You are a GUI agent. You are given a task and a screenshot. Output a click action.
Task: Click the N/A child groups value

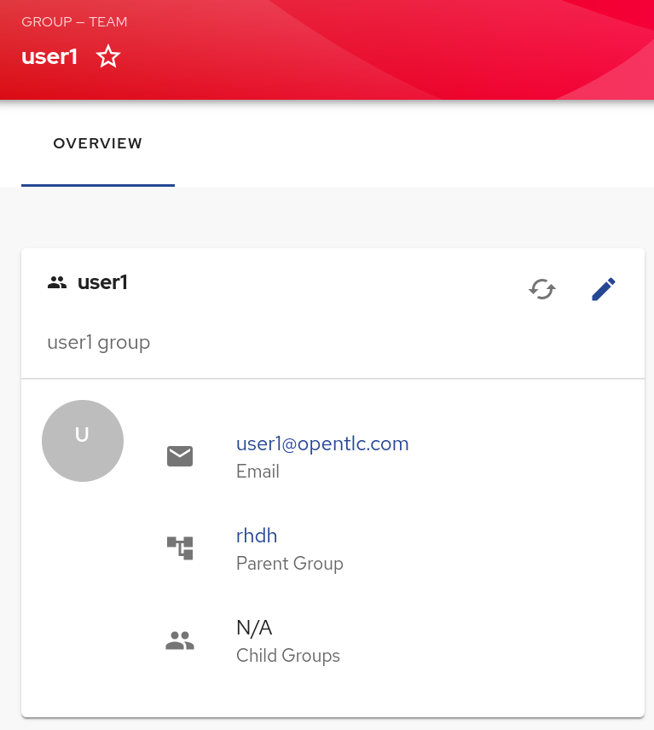[254, 628]
